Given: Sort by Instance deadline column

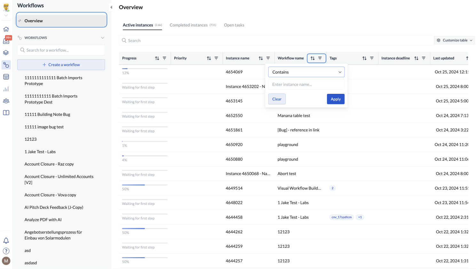Looking at the screenshot, I should (416, 58).
